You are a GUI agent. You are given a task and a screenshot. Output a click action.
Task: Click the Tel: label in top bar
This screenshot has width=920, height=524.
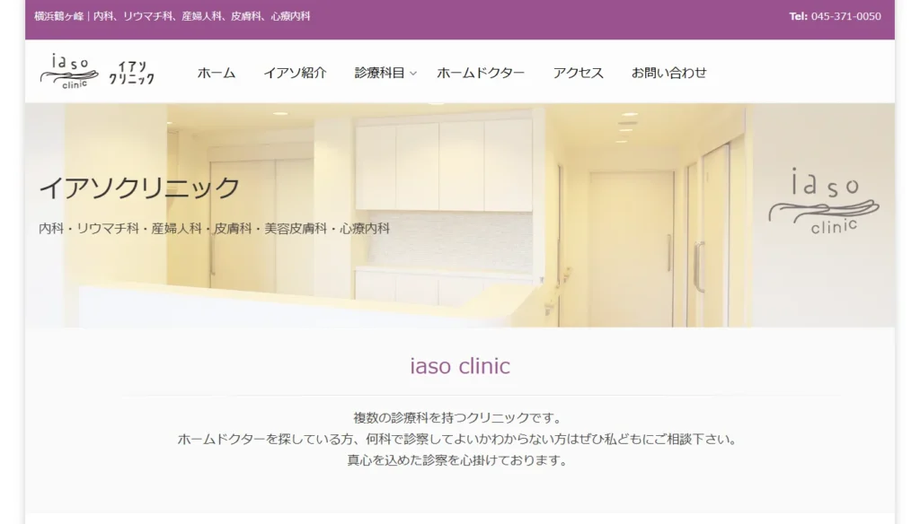click(x=798, y=16)
